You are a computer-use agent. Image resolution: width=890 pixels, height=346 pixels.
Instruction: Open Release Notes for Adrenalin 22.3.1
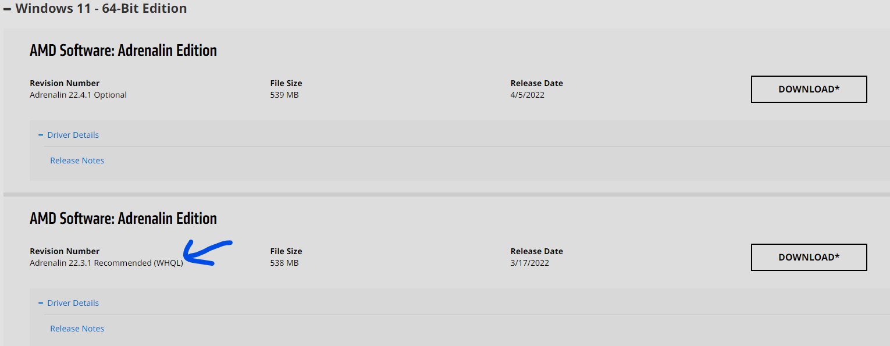coord(77,329)
